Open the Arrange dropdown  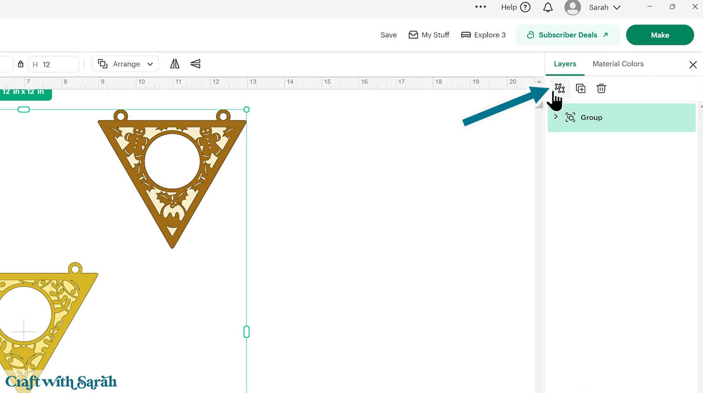coord(125,64)
